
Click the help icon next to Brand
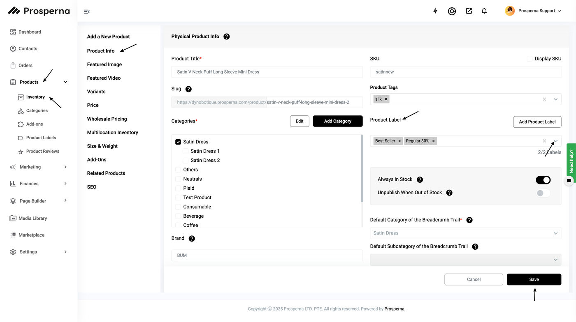(192, 239)
